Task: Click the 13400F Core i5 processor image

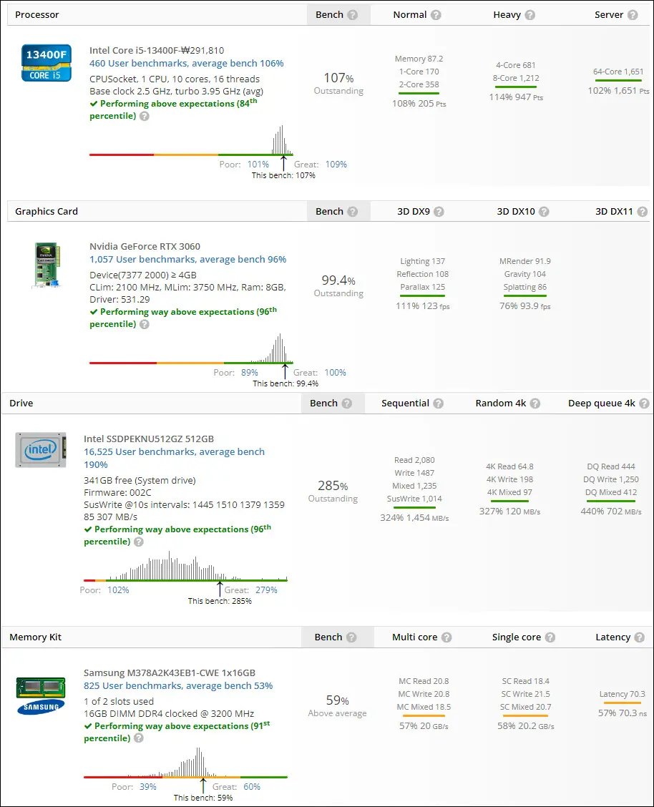Action: [47, 63]
